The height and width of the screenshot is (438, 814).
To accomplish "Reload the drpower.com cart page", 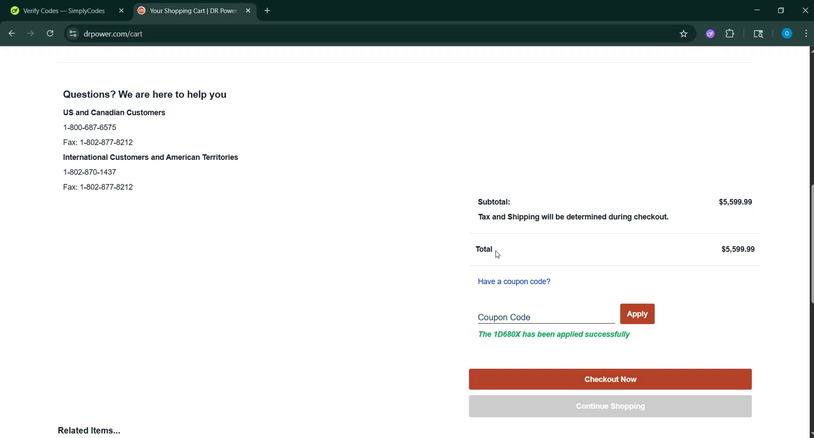I will click(50, 34).
